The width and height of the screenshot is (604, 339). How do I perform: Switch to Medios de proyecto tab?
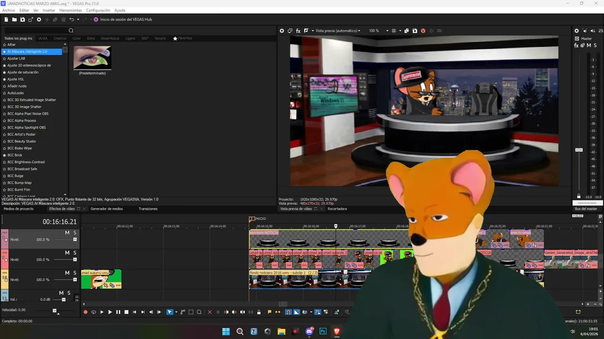coord(19,209)
